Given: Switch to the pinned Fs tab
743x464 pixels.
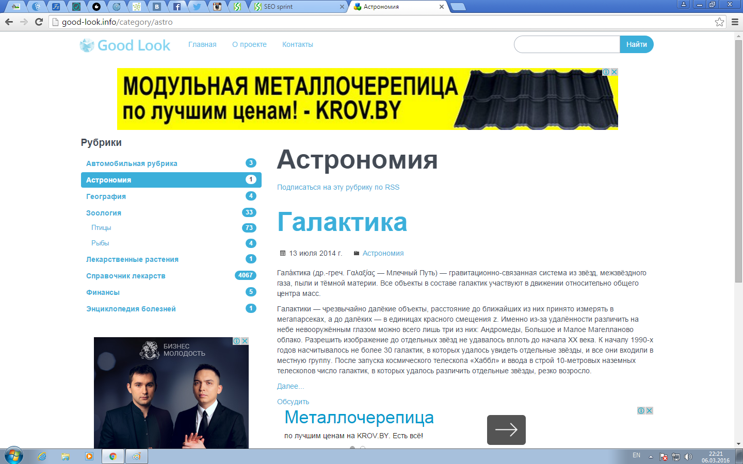Looking at the screenshot, I should click(56, 7).
